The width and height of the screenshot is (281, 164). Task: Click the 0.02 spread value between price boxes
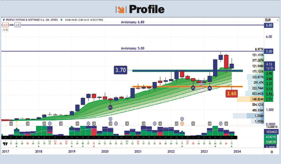coord(11,25)
